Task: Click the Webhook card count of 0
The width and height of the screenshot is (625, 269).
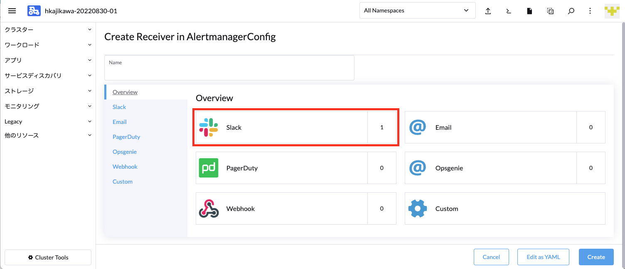Action: click(x=382, y=208)
